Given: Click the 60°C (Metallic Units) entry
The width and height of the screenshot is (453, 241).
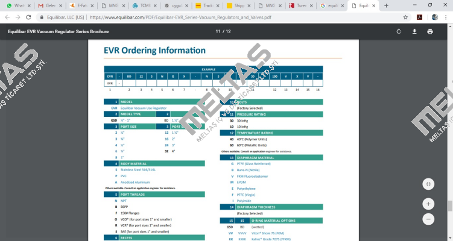Looking at the screenshot, I should click(252, 145).
